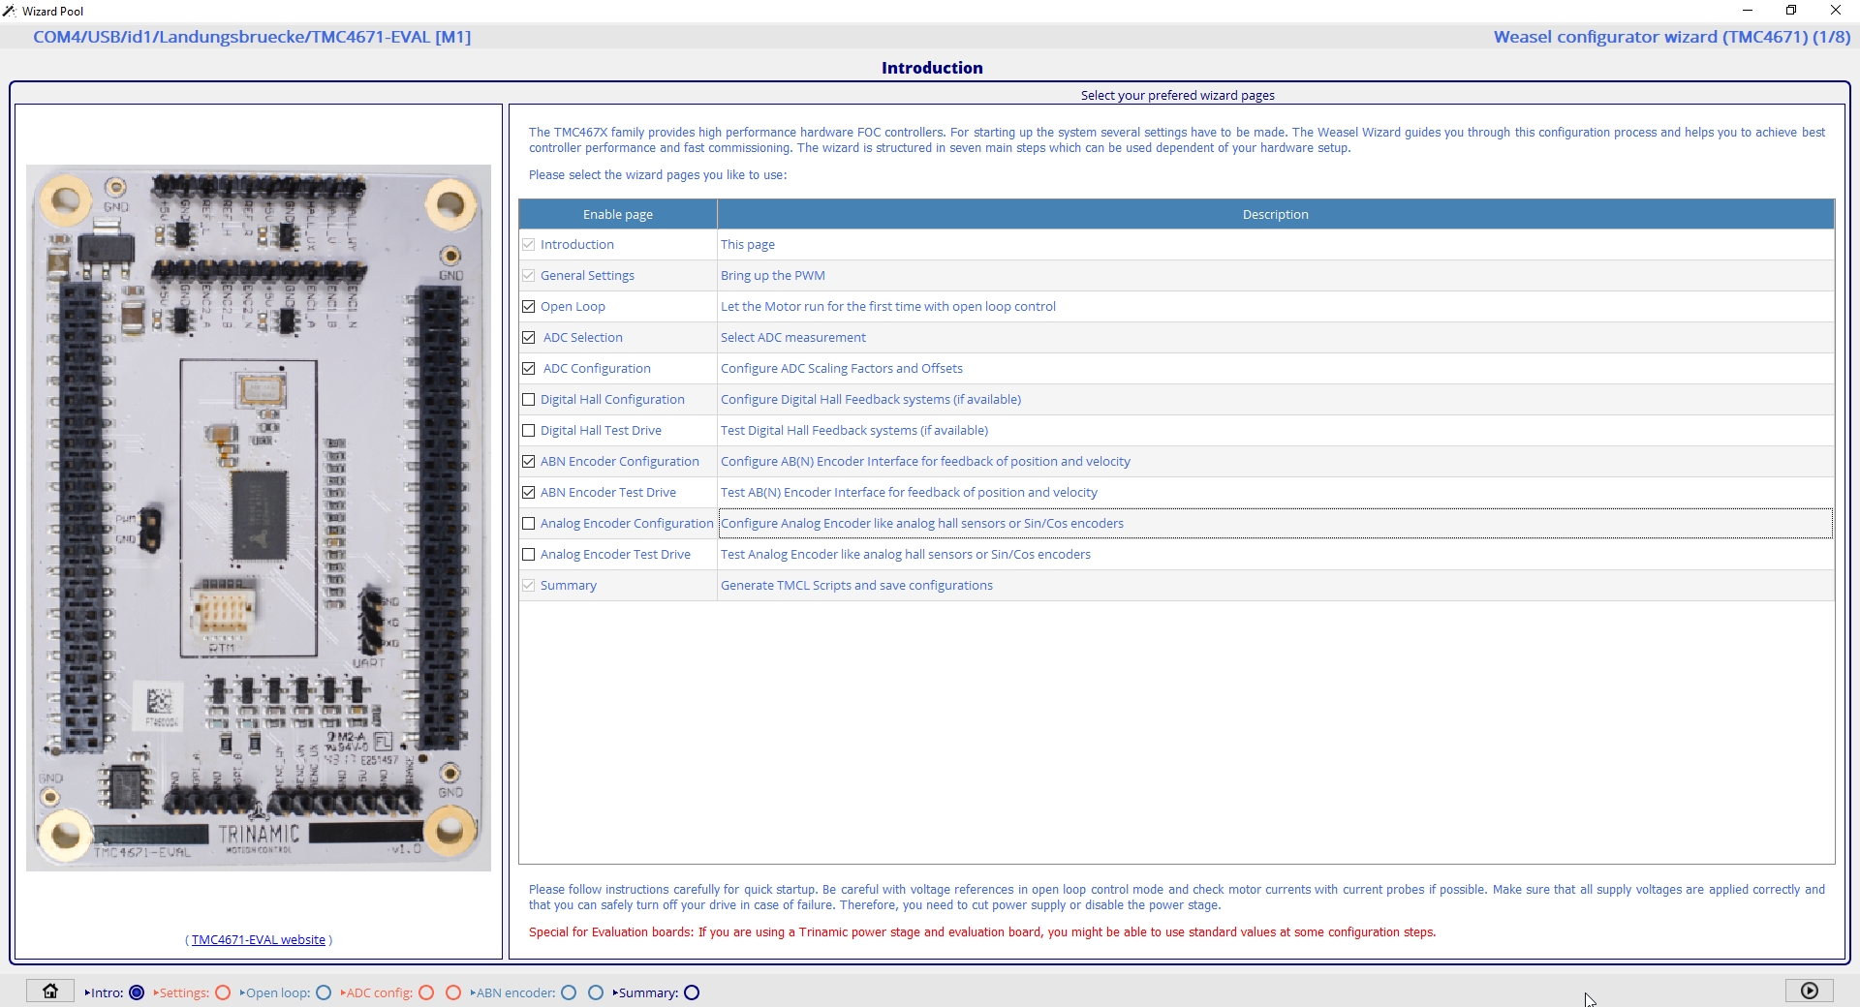Click the 'Summary:' step label

[646, 992]
